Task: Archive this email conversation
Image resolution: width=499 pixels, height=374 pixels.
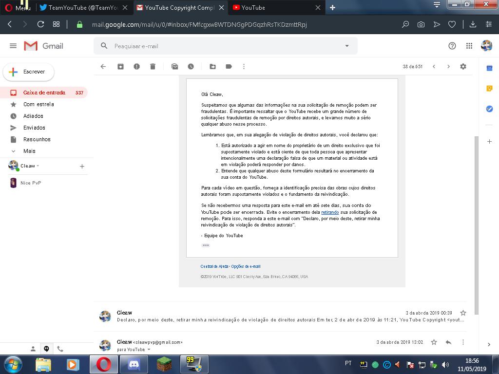Action: pos(121,66)
